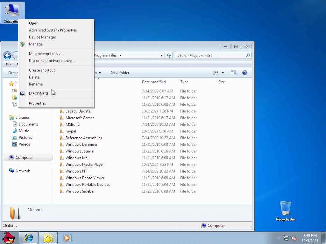Select Music library in navigation pane
The image size is (326, 244).
click(x=21, y=131)
